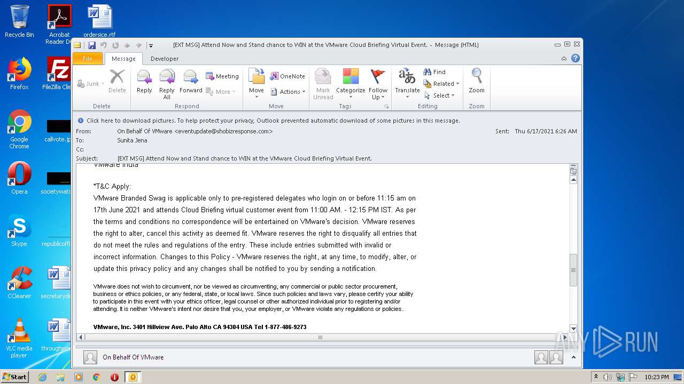Open the Categorize color menu
The image size is (684, 384).
tap(351, 84)
